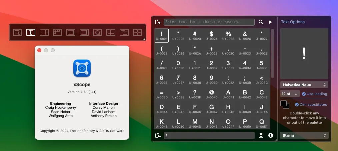Select the "0" U+0030 character cell
Screen dimensions: 338x151
pyautogui.click(x=178, y=65)
